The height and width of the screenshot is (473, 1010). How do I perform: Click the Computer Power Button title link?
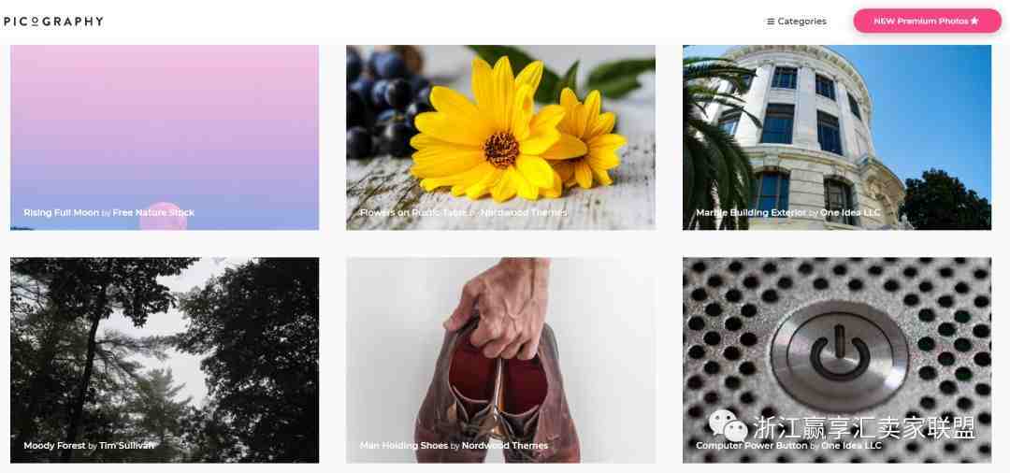[752, 445]
